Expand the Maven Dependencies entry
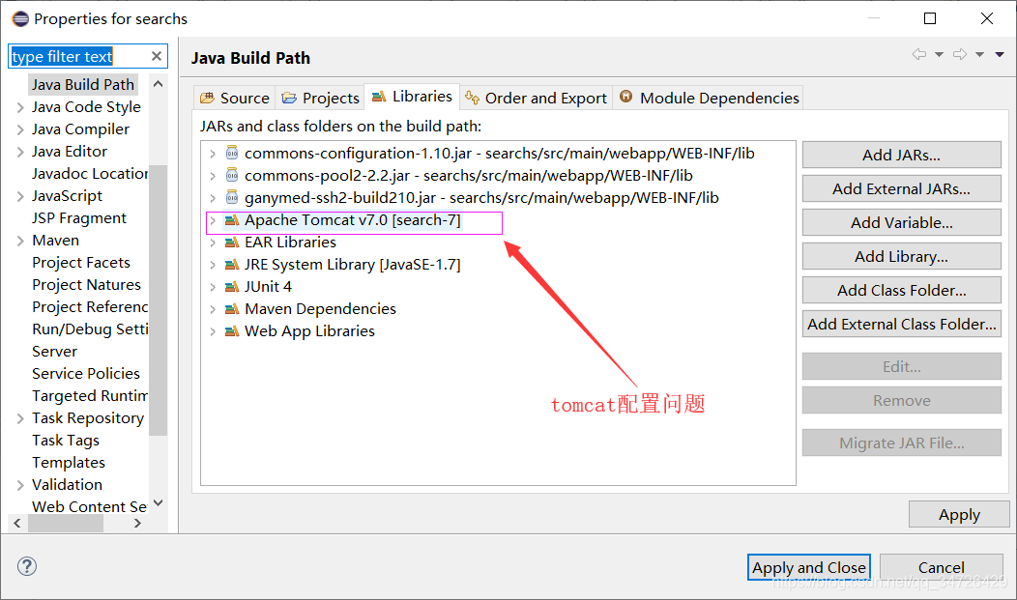The image size is (1017, 600). click(214, 308)
